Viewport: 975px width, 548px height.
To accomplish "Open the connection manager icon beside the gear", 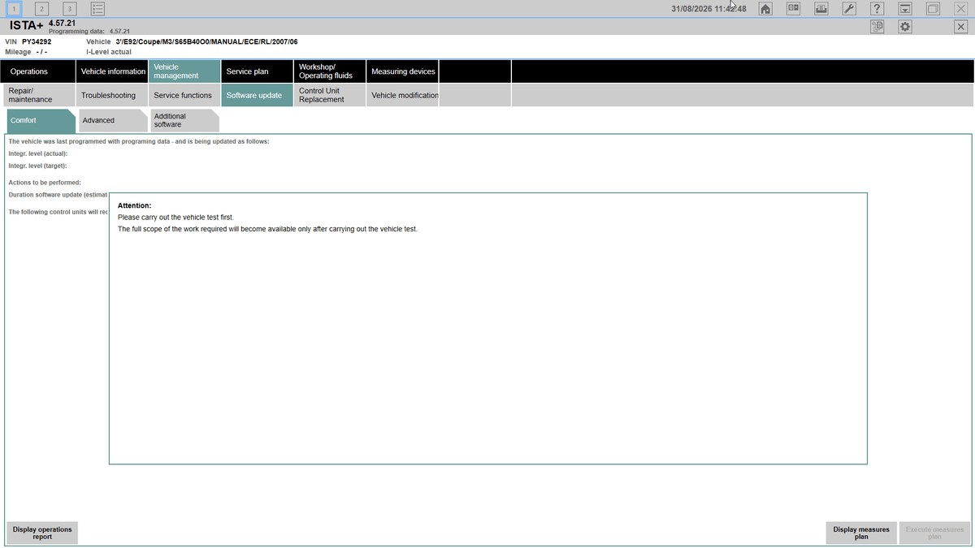I will 877,27.
